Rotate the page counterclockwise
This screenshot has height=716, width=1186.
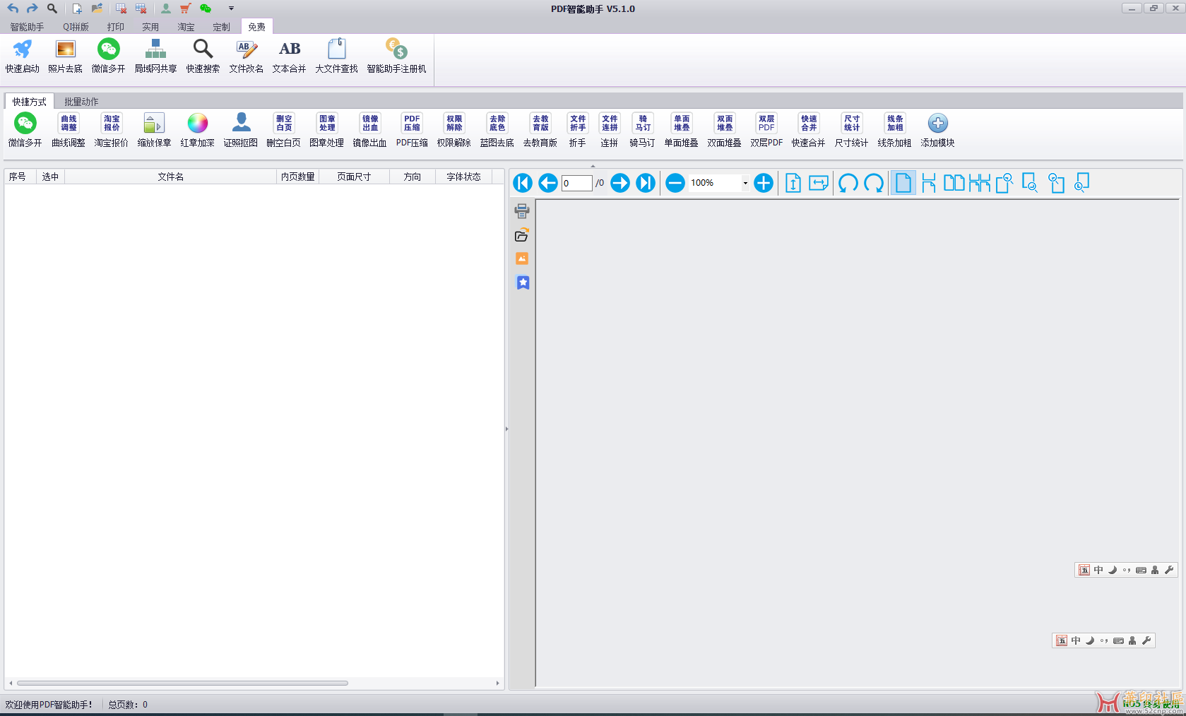pos(848,183)
